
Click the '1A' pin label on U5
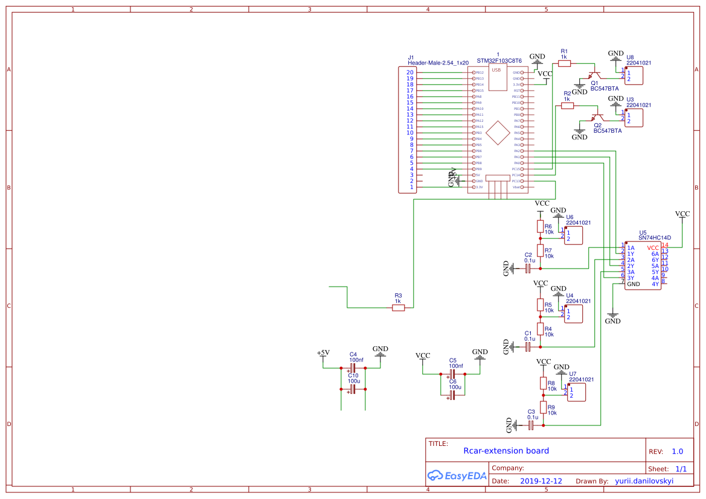[x=631, y=248]
